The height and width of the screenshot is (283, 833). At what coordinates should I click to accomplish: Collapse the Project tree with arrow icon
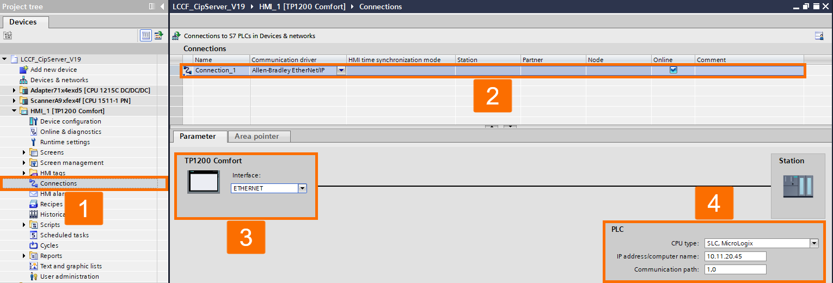pyautogui.click(x=162, y=7)
